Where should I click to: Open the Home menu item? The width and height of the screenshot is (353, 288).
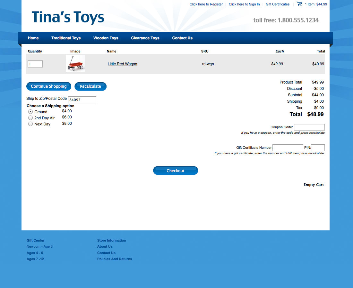[33, 38]
